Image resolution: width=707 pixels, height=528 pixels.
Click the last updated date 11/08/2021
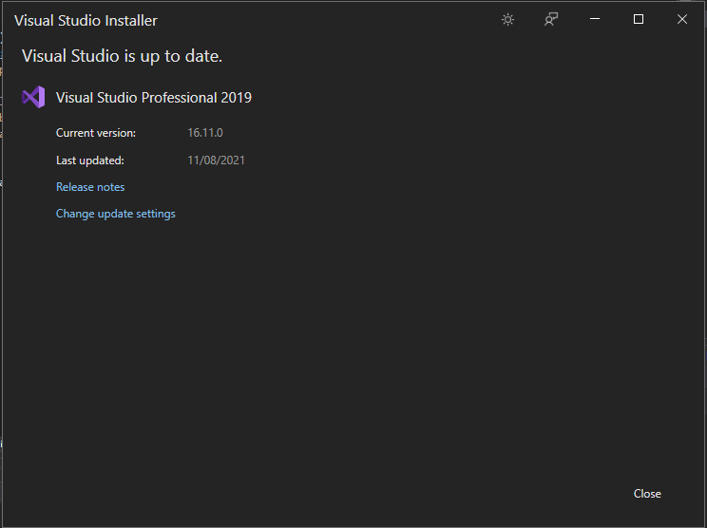tap(217, 160)
